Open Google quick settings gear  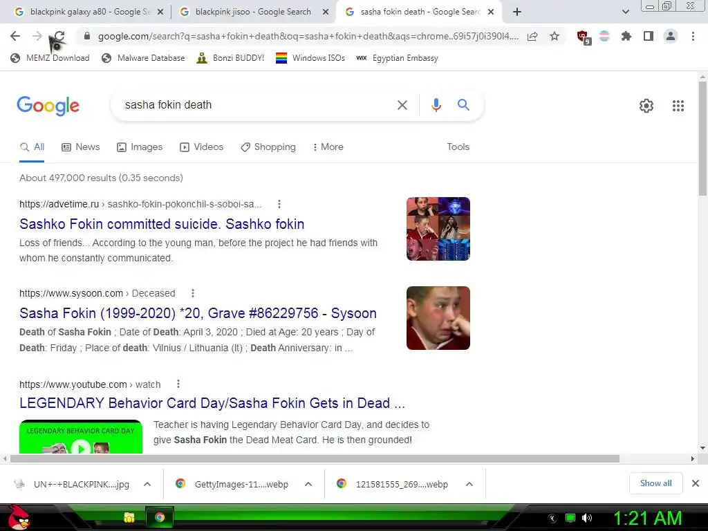click(x=646, y=106)
